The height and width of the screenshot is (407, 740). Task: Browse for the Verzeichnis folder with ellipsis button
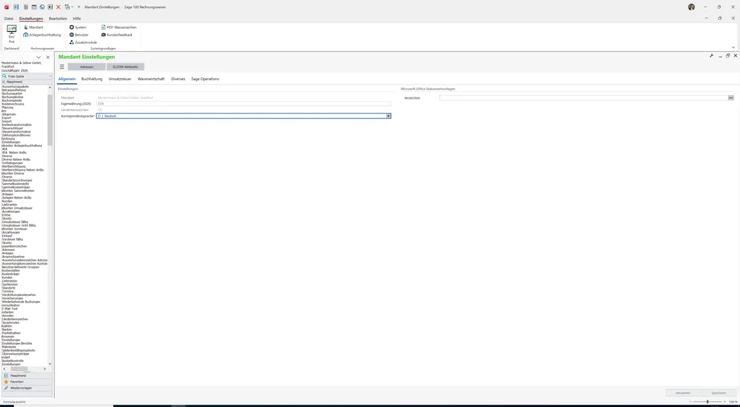(x=731, y=97)
